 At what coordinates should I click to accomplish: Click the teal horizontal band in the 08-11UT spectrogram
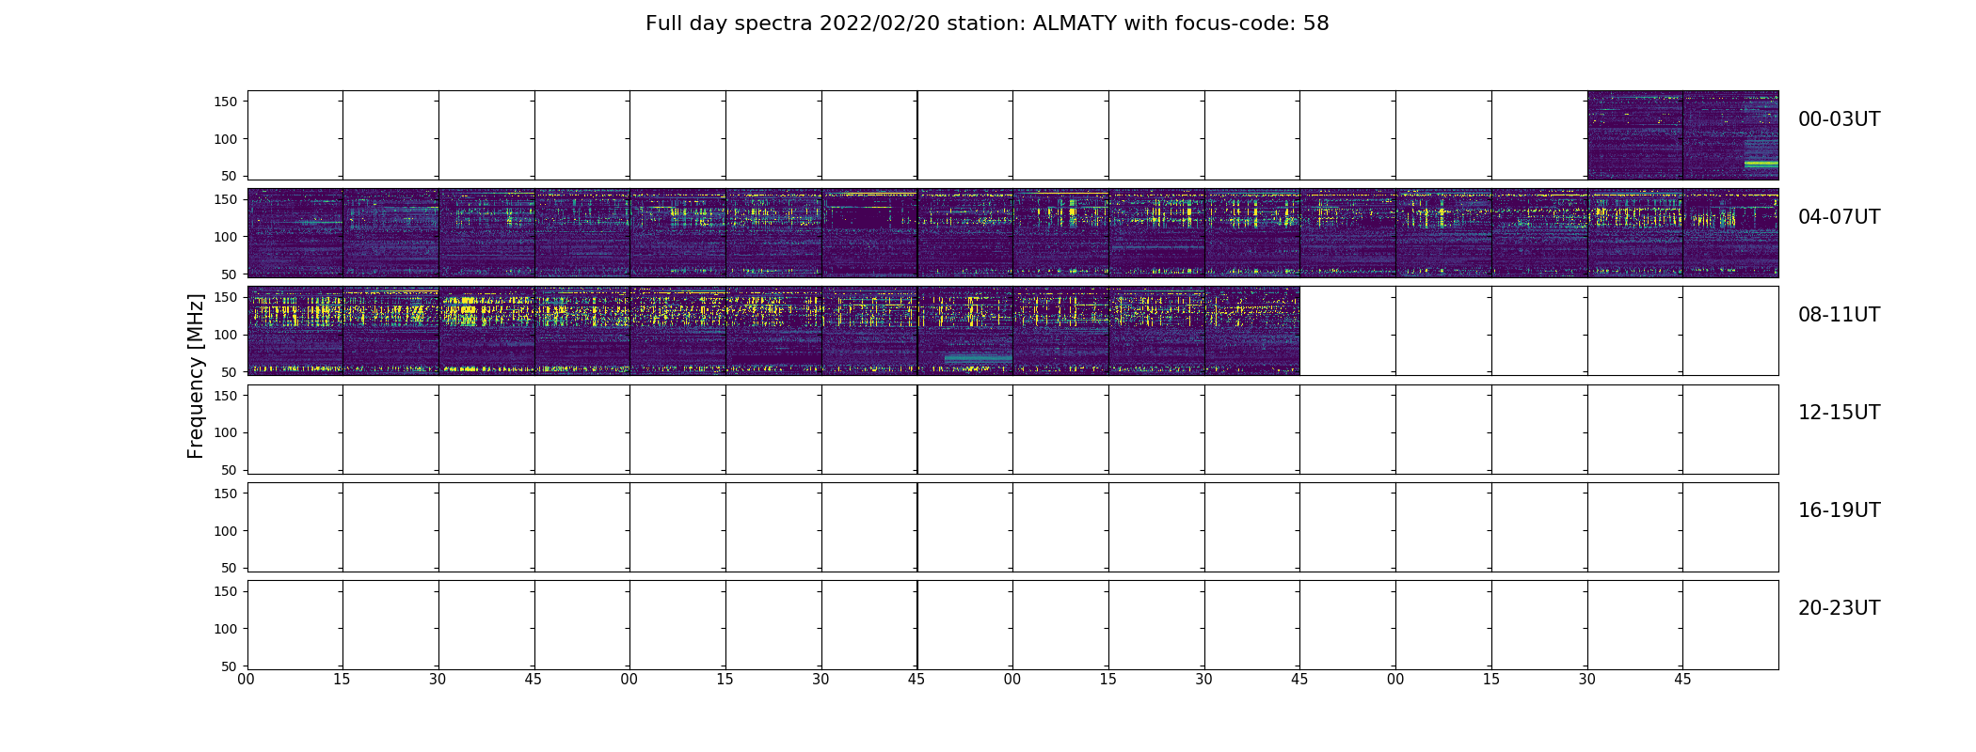(978, 359)
